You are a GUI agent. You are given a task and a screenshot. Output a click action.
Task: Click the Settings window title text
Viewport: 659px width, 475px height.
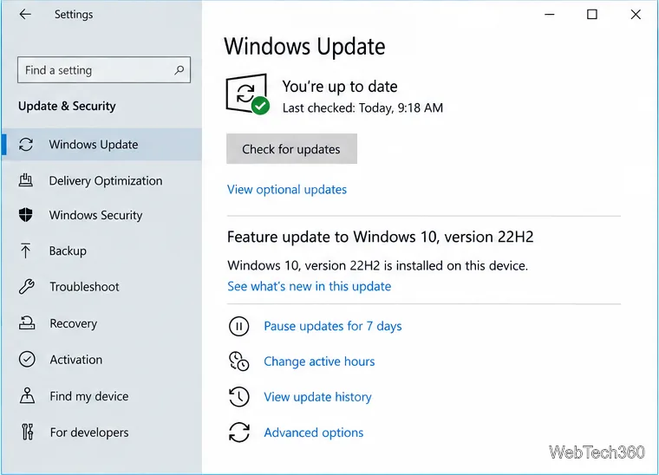click(74, 14)
